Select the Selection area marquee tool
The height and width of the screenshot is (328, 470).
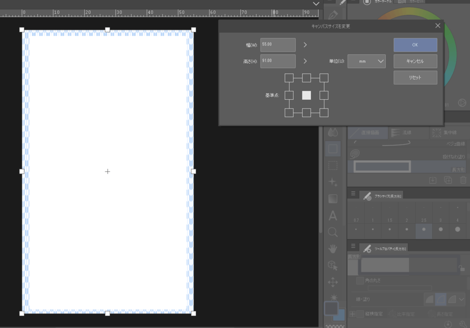(x=333, y=166)
